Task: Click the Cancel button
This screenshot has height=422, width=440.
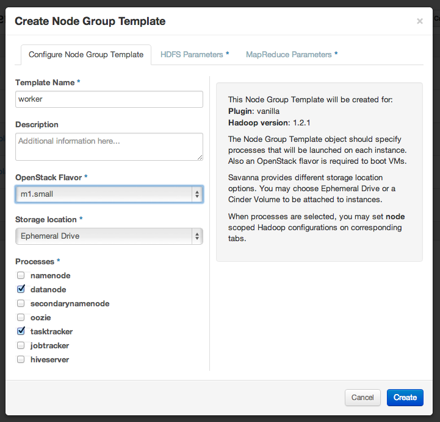Action: pyautogui.click(x=362, y=398)
